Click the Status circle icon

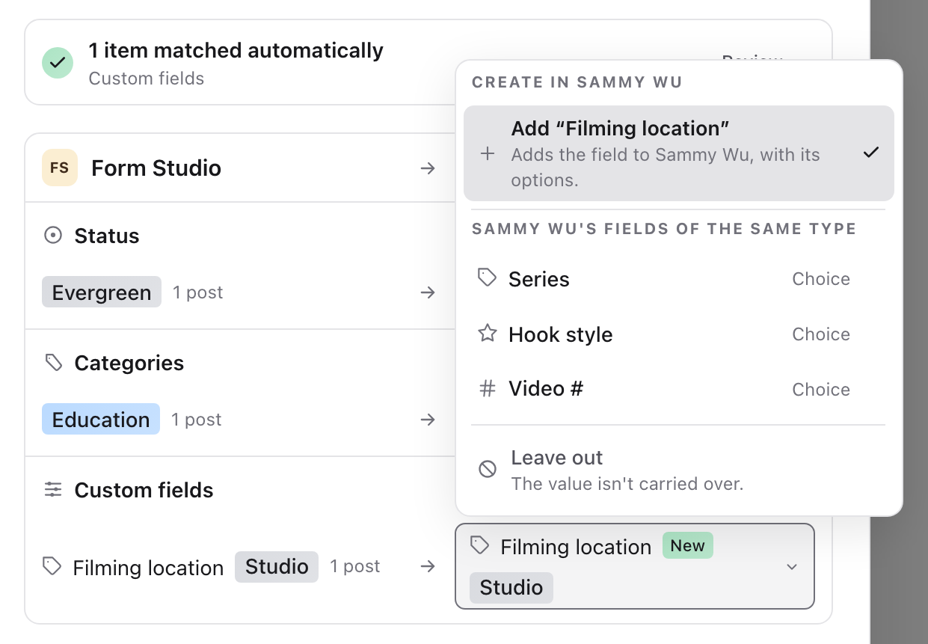tap(53, 236)
